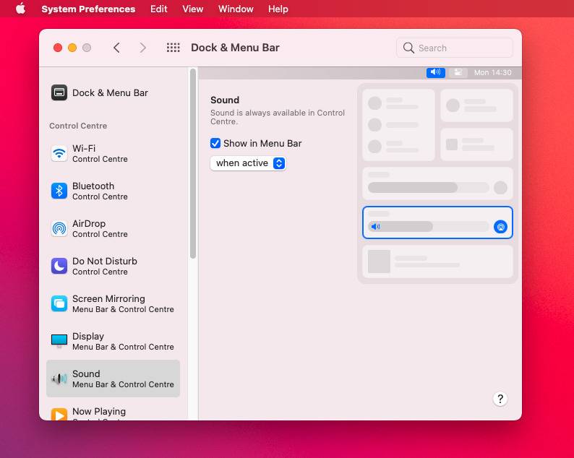Select Screen Mirroring sidebar icon
The height and width of the screenshot is (458, 574).
click(59, 303)
